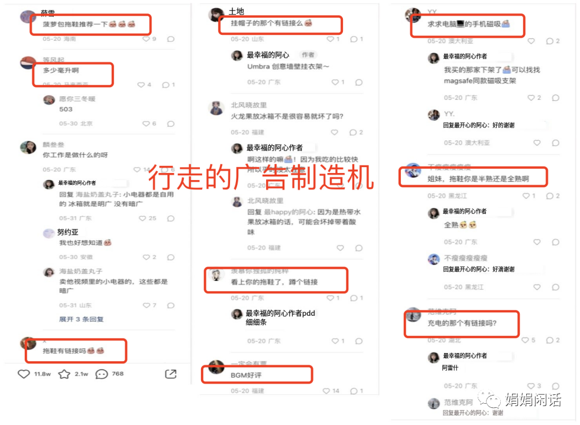Like the post with 11.8w hearts
The height and width of the screenshot is (425, 580).
pyautogui.click(x=24, y=374)
